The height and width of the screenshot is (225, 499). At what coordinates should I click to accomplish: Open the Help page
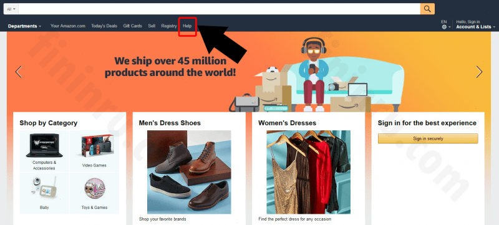pyautogui.click(x=187, y=26)
